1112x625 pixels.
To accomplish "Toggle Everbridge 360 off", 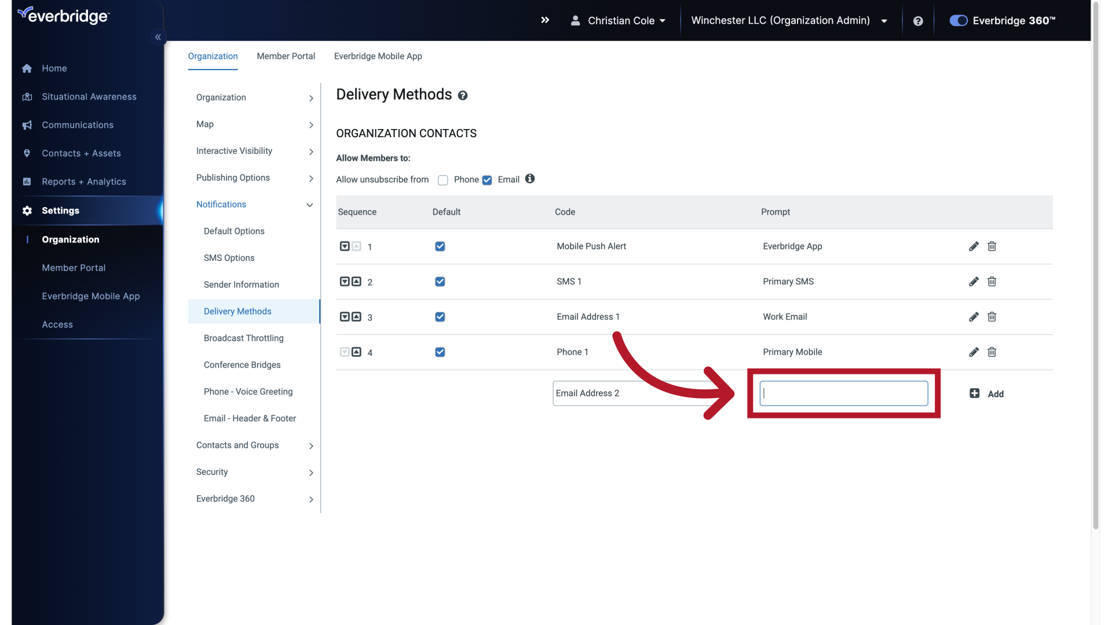I will [x=958, y=20].
